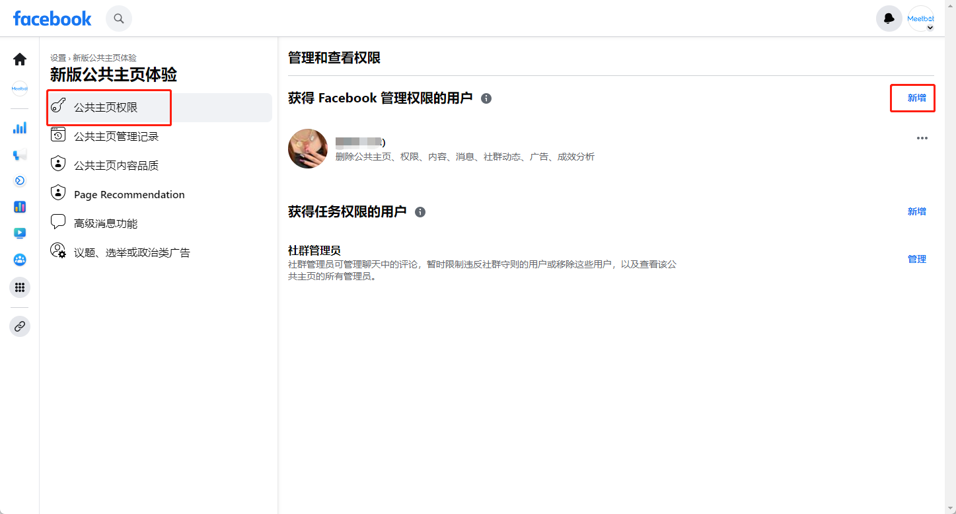Viewport: 956px width, 514px height.
Task: Click the shield icon beside Page Recommendation
Action: (58, 192)
